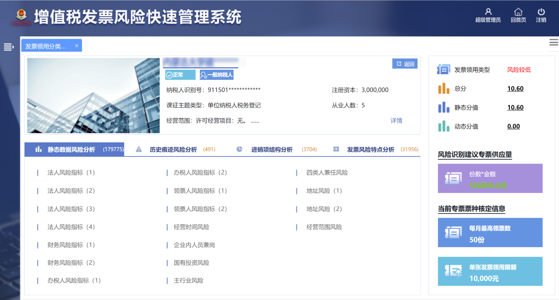Go to 回首页 home icon

pyautogui.click(x=518, y=12)
